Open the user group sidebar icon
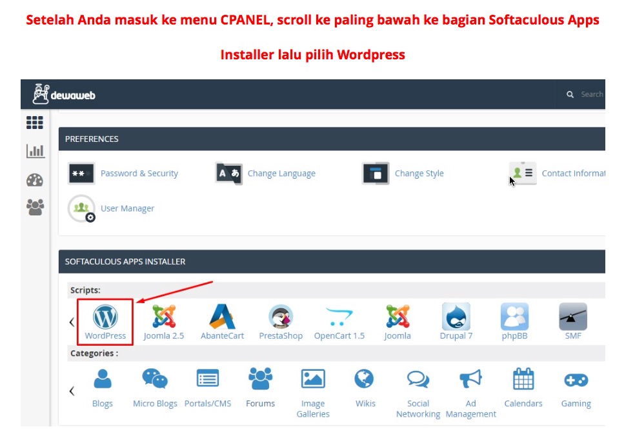The width and height of the screenshot is (635, 436). pyautogui.click(x=35, y=207)
